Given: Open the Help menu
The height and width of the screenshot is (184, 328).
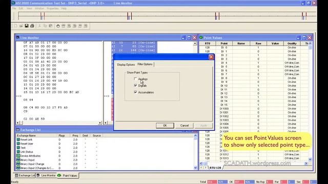Looking at the screenshot, I should tap(64, 8).
